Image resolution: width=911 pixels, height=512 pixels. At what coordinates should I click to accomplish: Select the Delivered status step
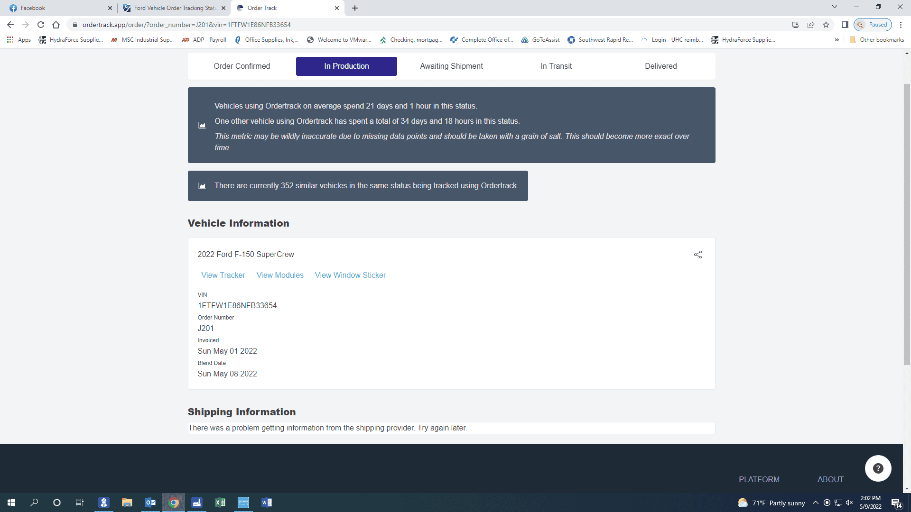click(x=661, y=66)
